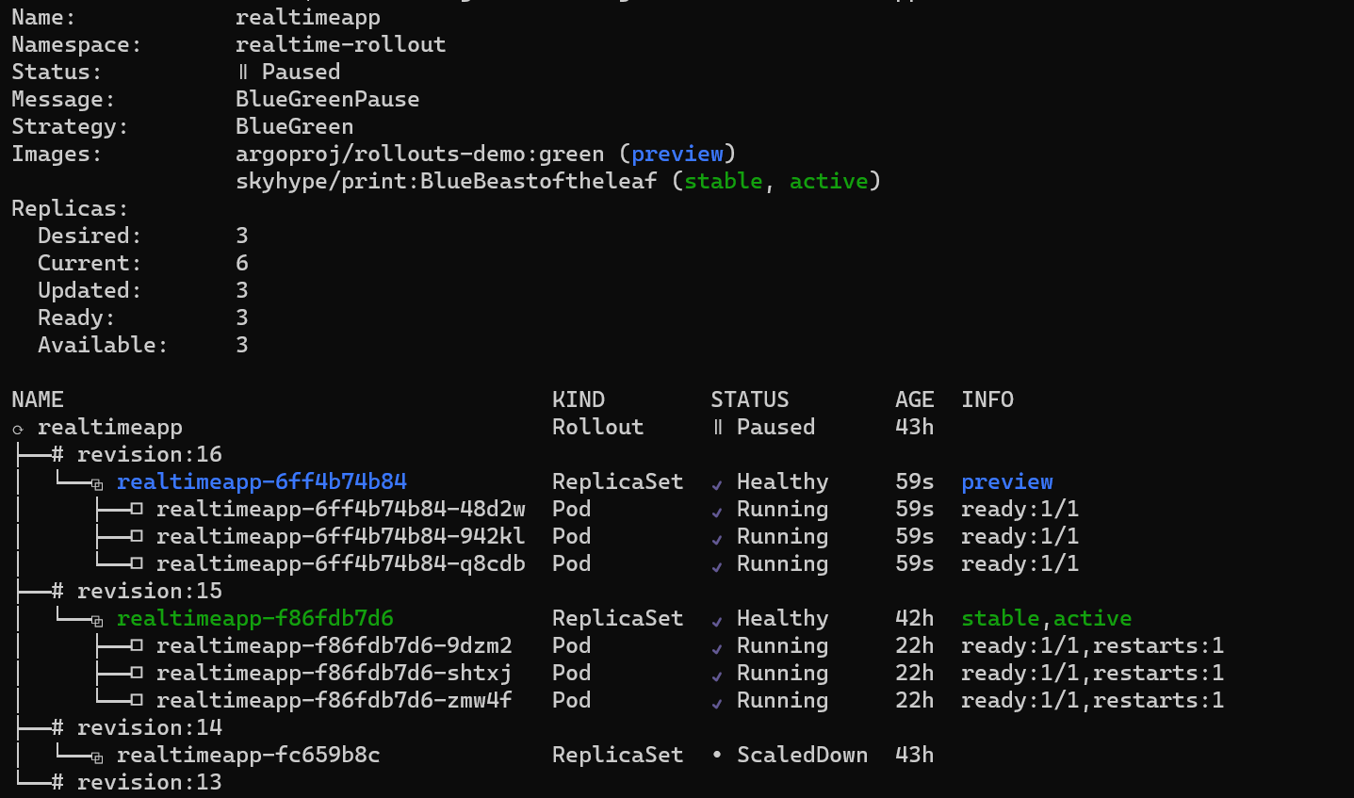
Task: Click the checkmark beside Running for pod 942kl
Action: click(716, 536)
